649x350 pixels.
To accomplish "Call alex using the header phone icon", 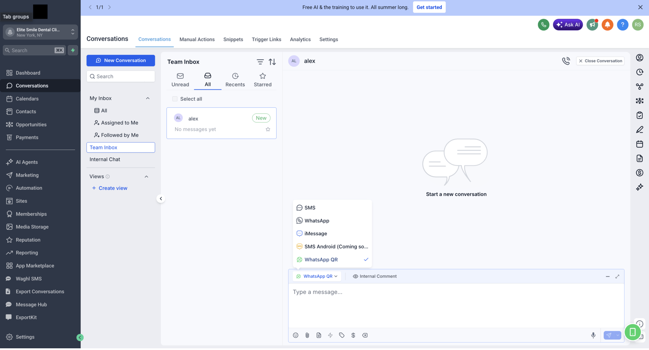I will (x=566, y=61).
